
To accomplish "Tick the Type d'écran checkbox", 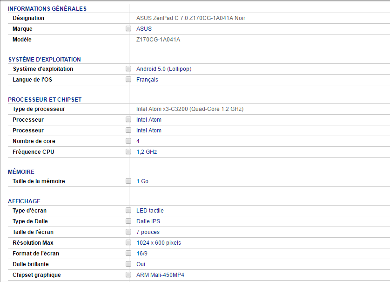I will pyautogui.click(x=128, y=211).
